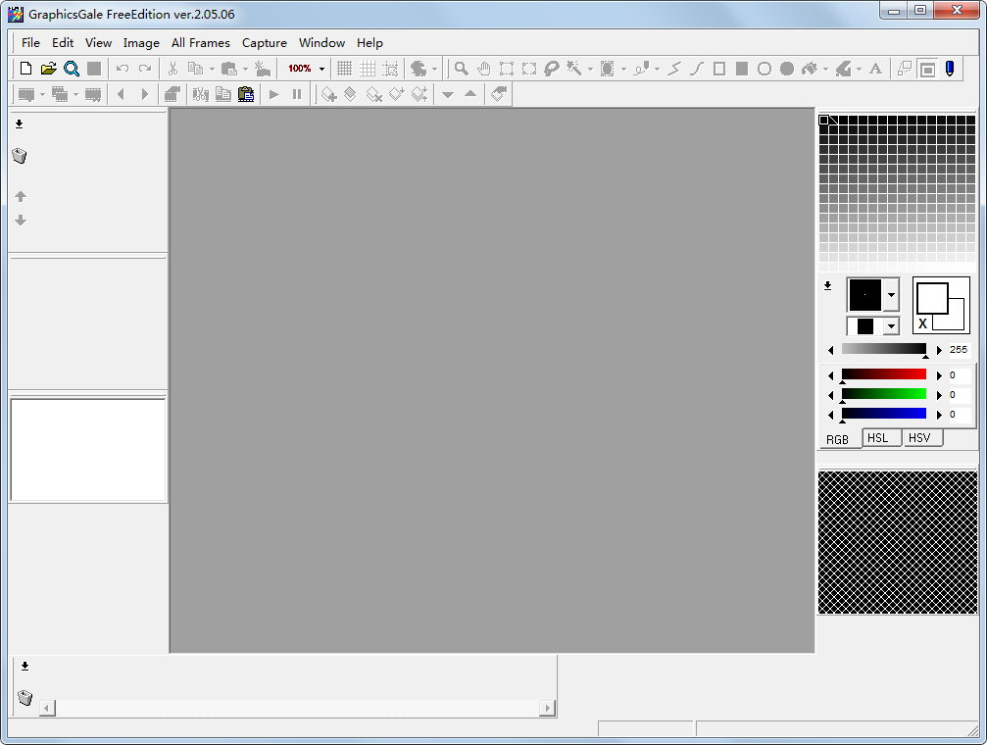Select the Text tool A icon
This screenshot has height=745, width=987.
click(875, 69)
